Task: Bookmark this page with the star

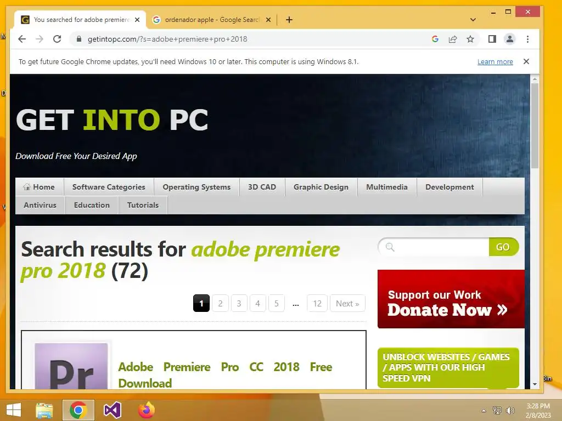Action: pos(470,39)
